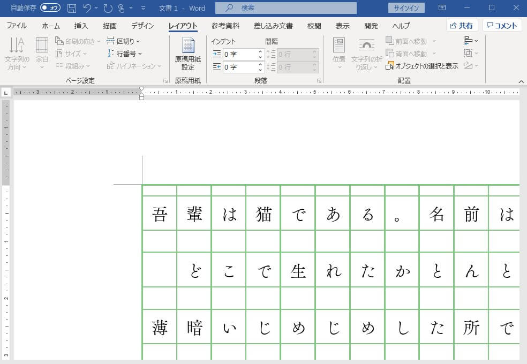Open the 段組み columns dropdown

(73, 66)
